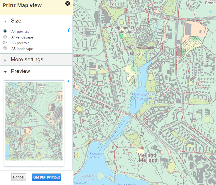The height and width of the screenshot is (185, 216).
Task: Select the A4-portrait radio button
Action: pos(5,31)
